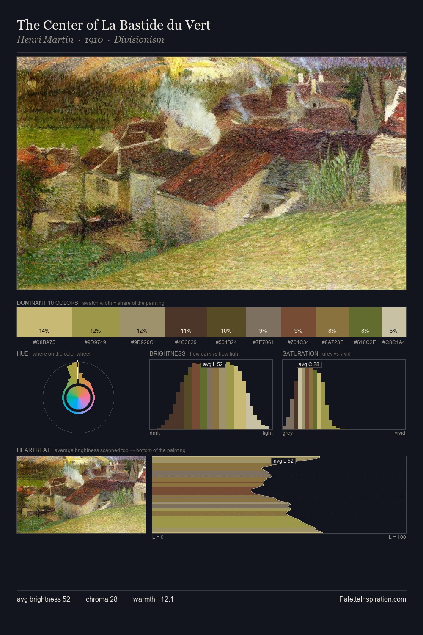Click the pale 6% swatch #C8C1A4

click(x=394, y=322)
